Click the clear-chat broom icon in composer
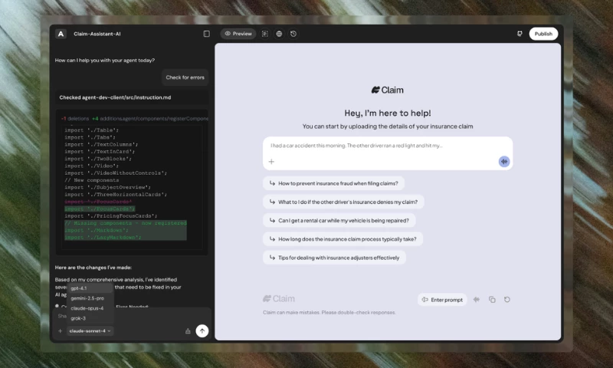Screen dimensions: 613x368 188,331
